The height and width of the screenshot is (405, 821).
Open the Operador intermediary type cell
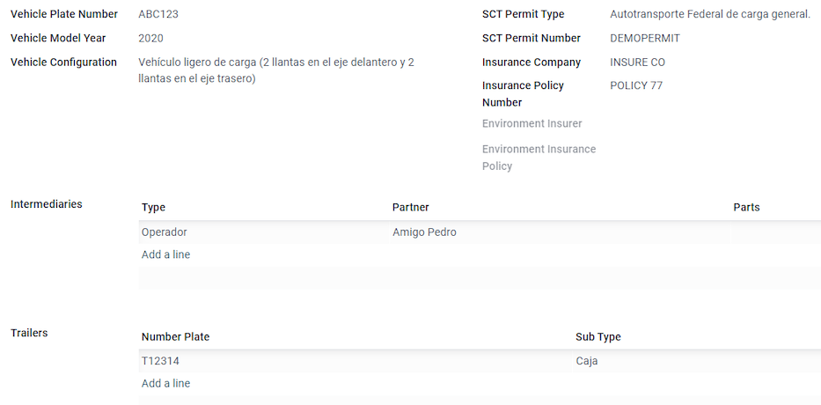coord(264,232)
